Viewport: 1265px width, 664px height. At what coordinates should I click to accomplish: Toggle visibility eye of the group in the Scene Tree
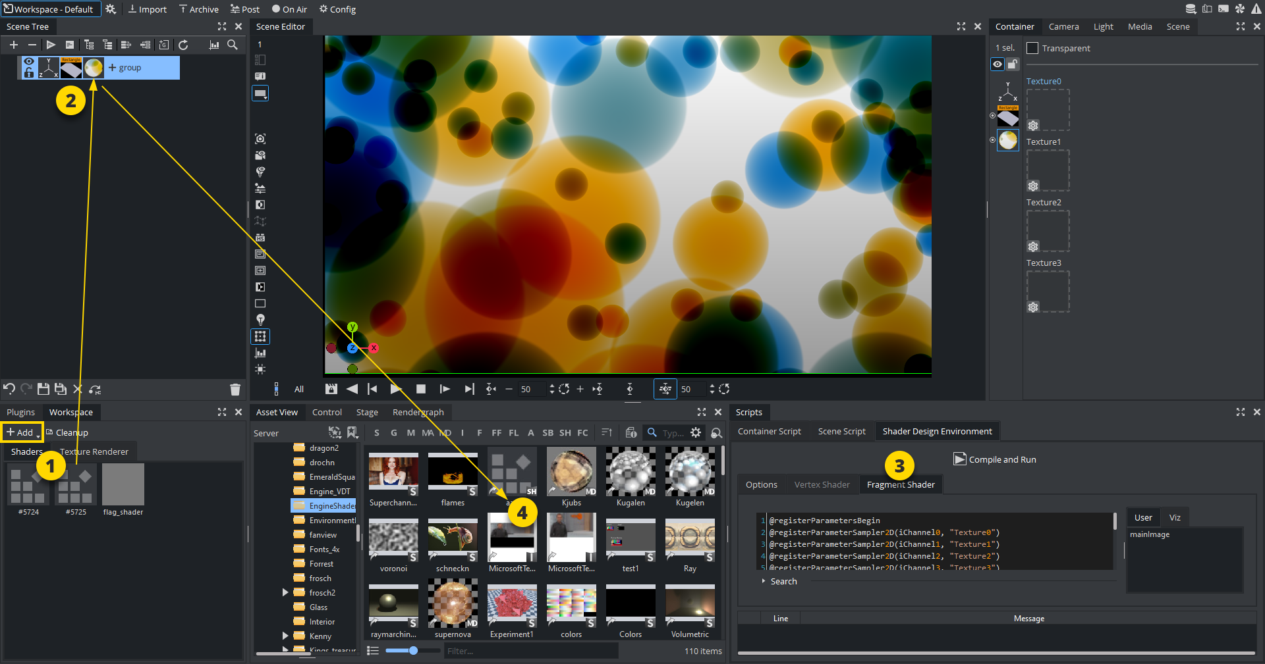pos(29,61)
